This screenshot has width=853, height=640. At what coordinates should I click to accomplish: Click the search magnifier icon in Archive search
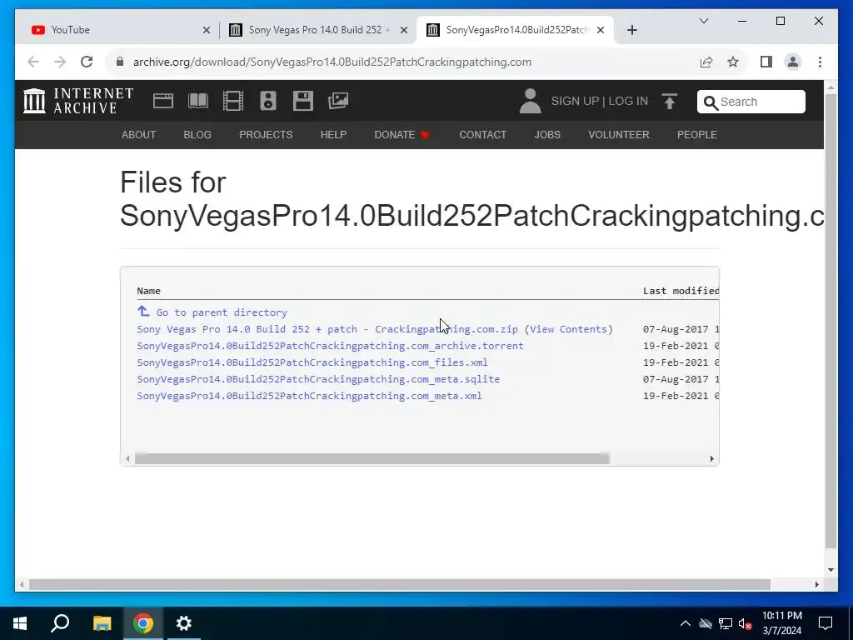(711, 102)
